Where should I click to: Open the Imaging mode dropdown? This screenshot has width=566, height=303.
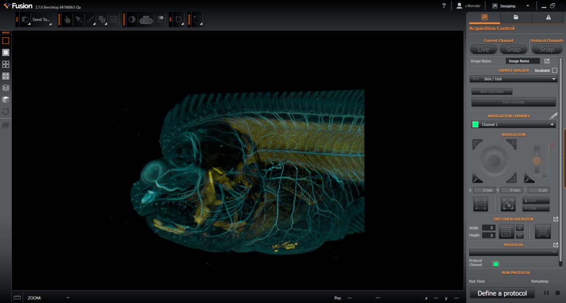[x=511, y=6]
